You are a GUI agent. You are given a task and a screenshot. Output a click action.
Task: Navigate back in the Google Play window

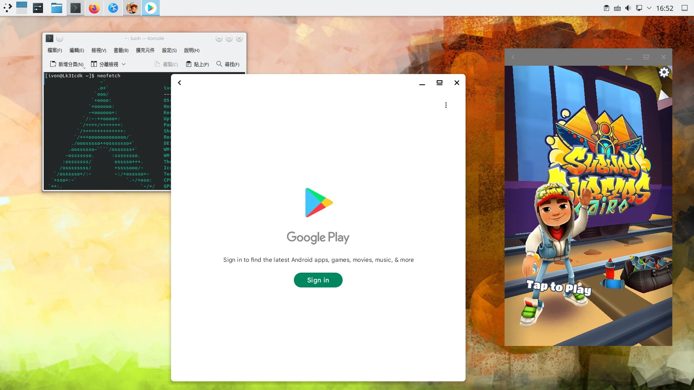179,82
